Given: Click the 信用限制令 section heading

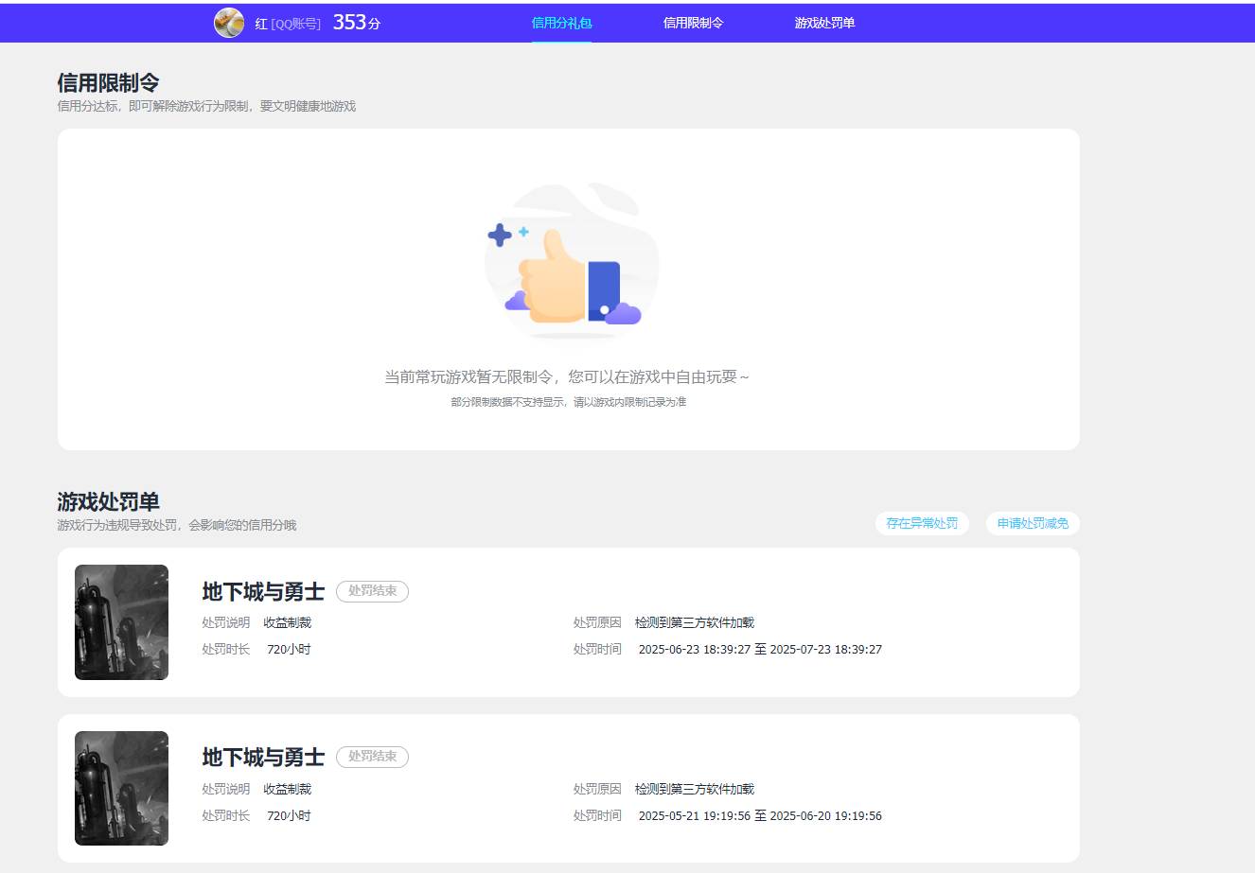Looking at the screenshot, I should pyautogui.click(x=108, y=82).
